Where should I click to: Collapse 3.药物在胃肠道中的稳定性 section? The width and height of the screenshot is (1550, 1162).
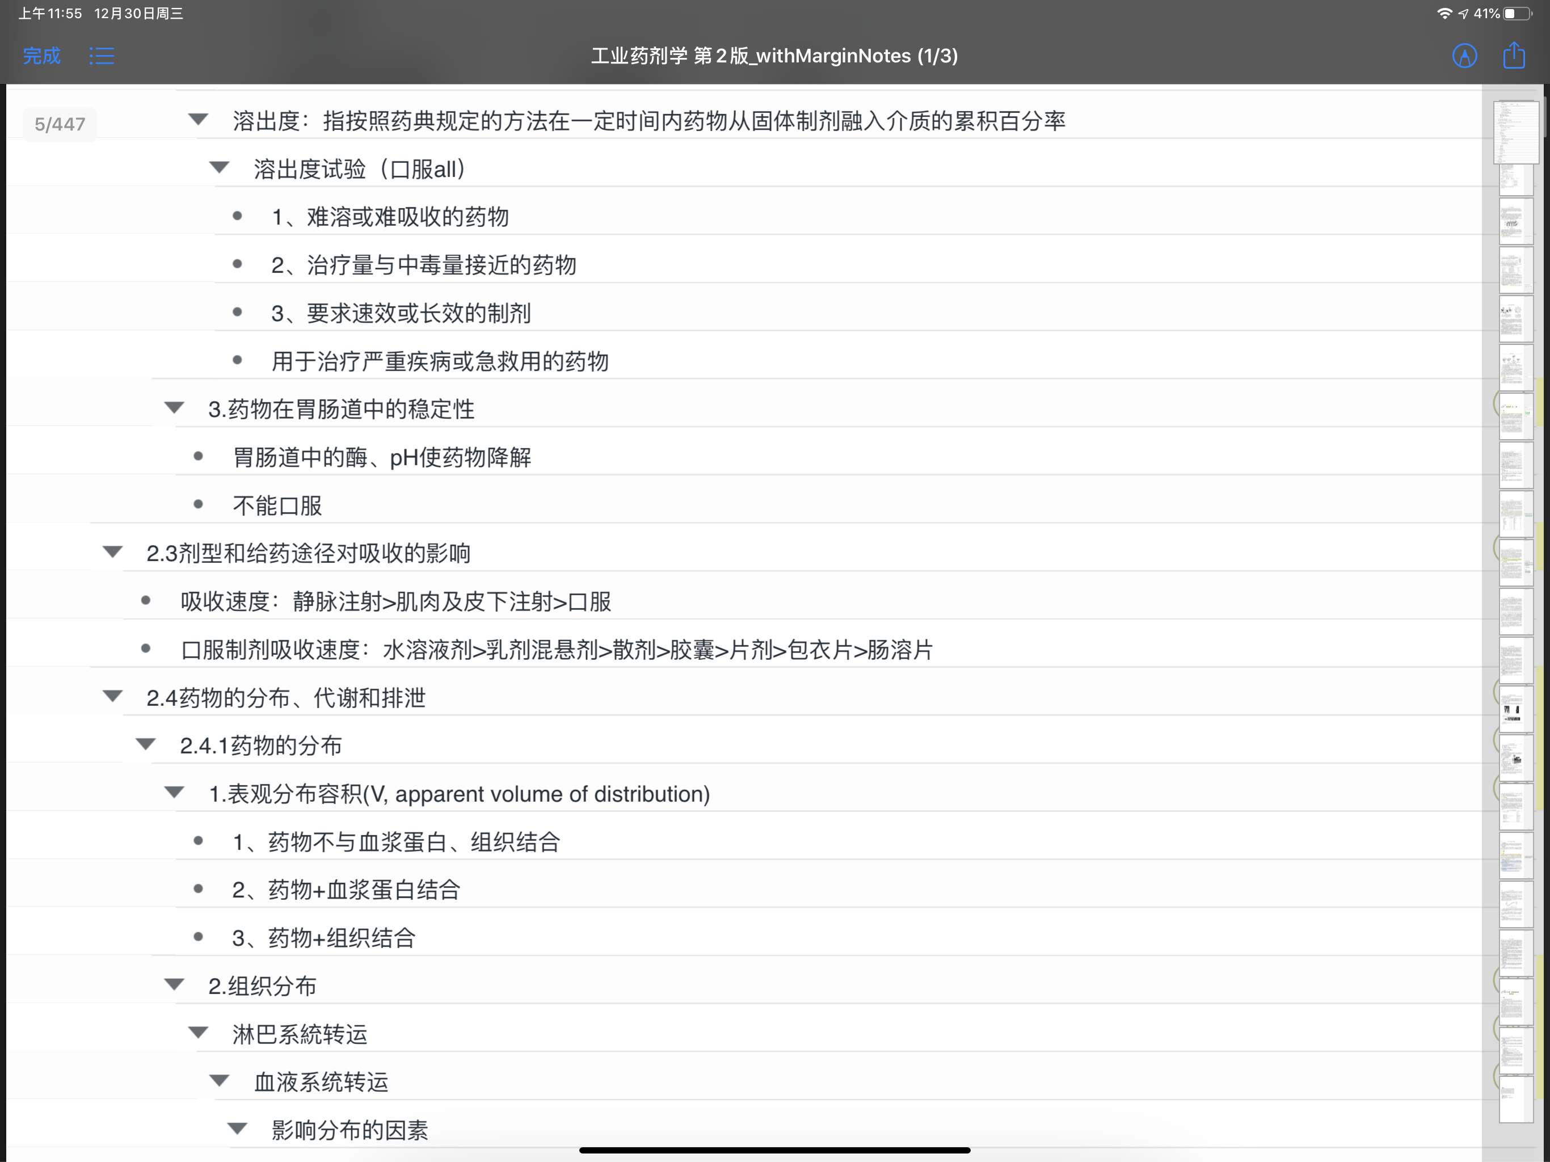pyautogui.click(x=174, y=408)
